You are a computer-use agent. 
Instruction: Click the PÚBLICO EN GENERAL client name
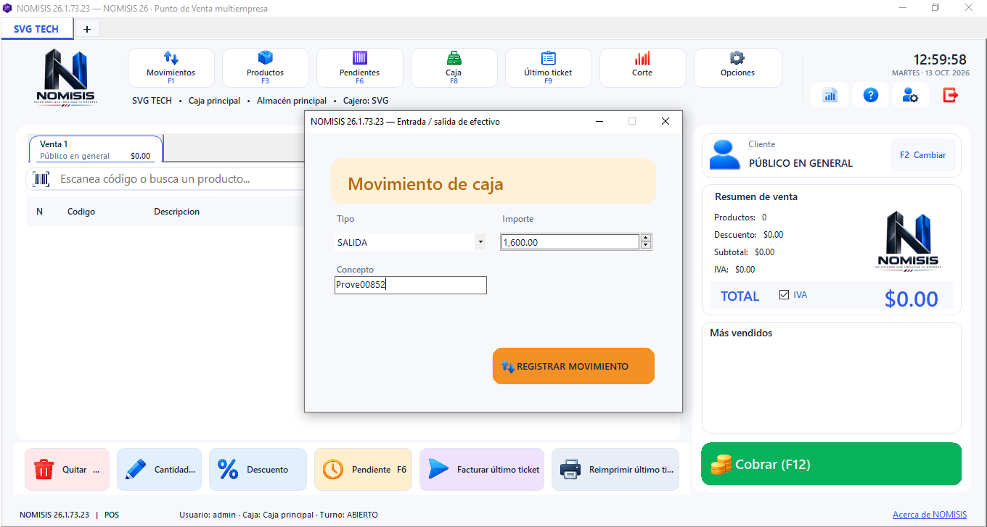pyautogui.click(x=800, y=163)
